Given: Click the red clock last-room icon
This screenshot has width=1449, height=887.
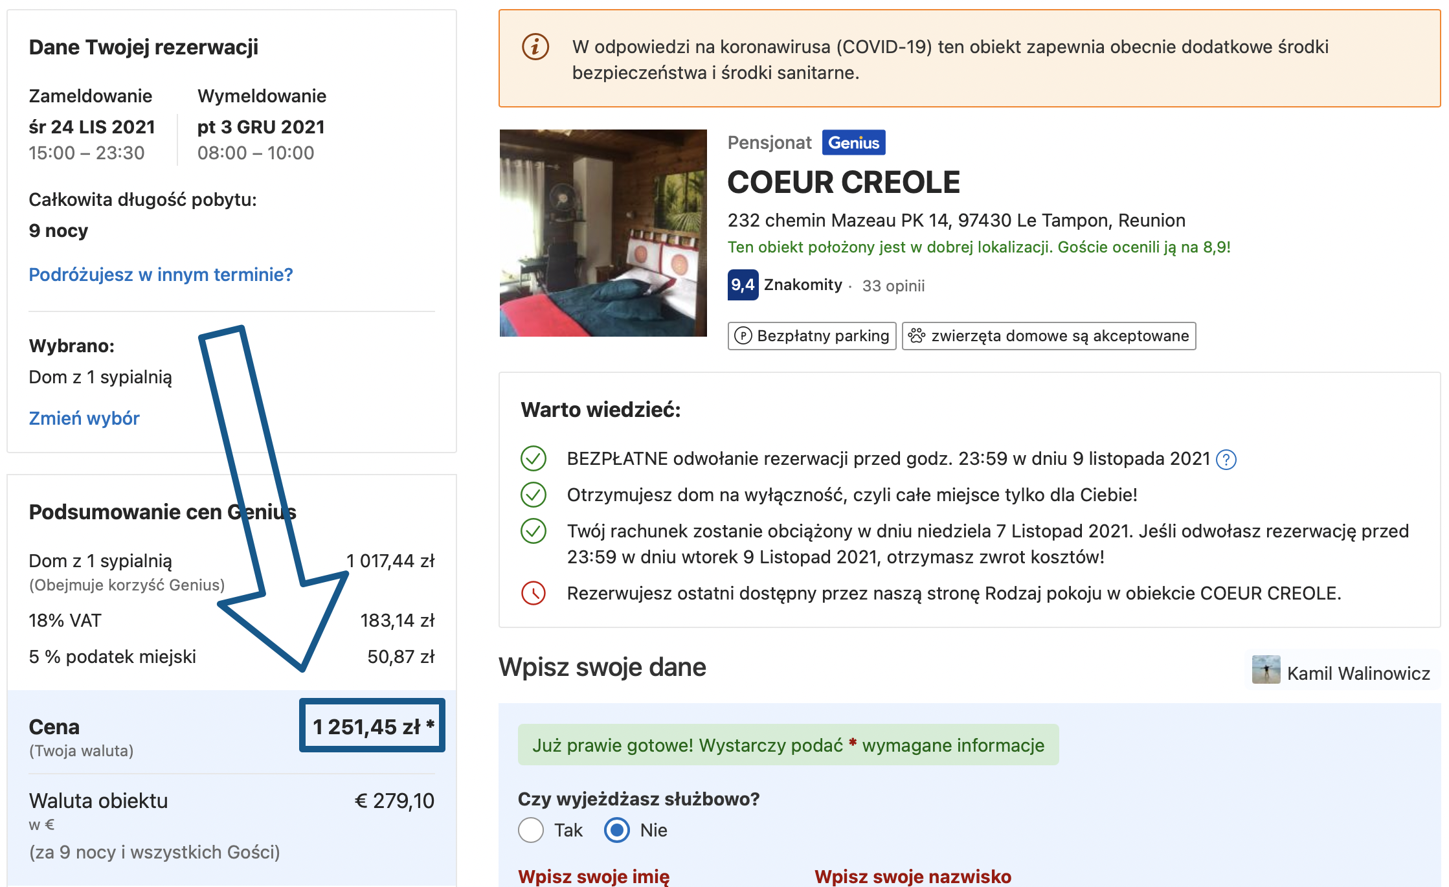Looking at the screenshot, I should coord(534,593).
